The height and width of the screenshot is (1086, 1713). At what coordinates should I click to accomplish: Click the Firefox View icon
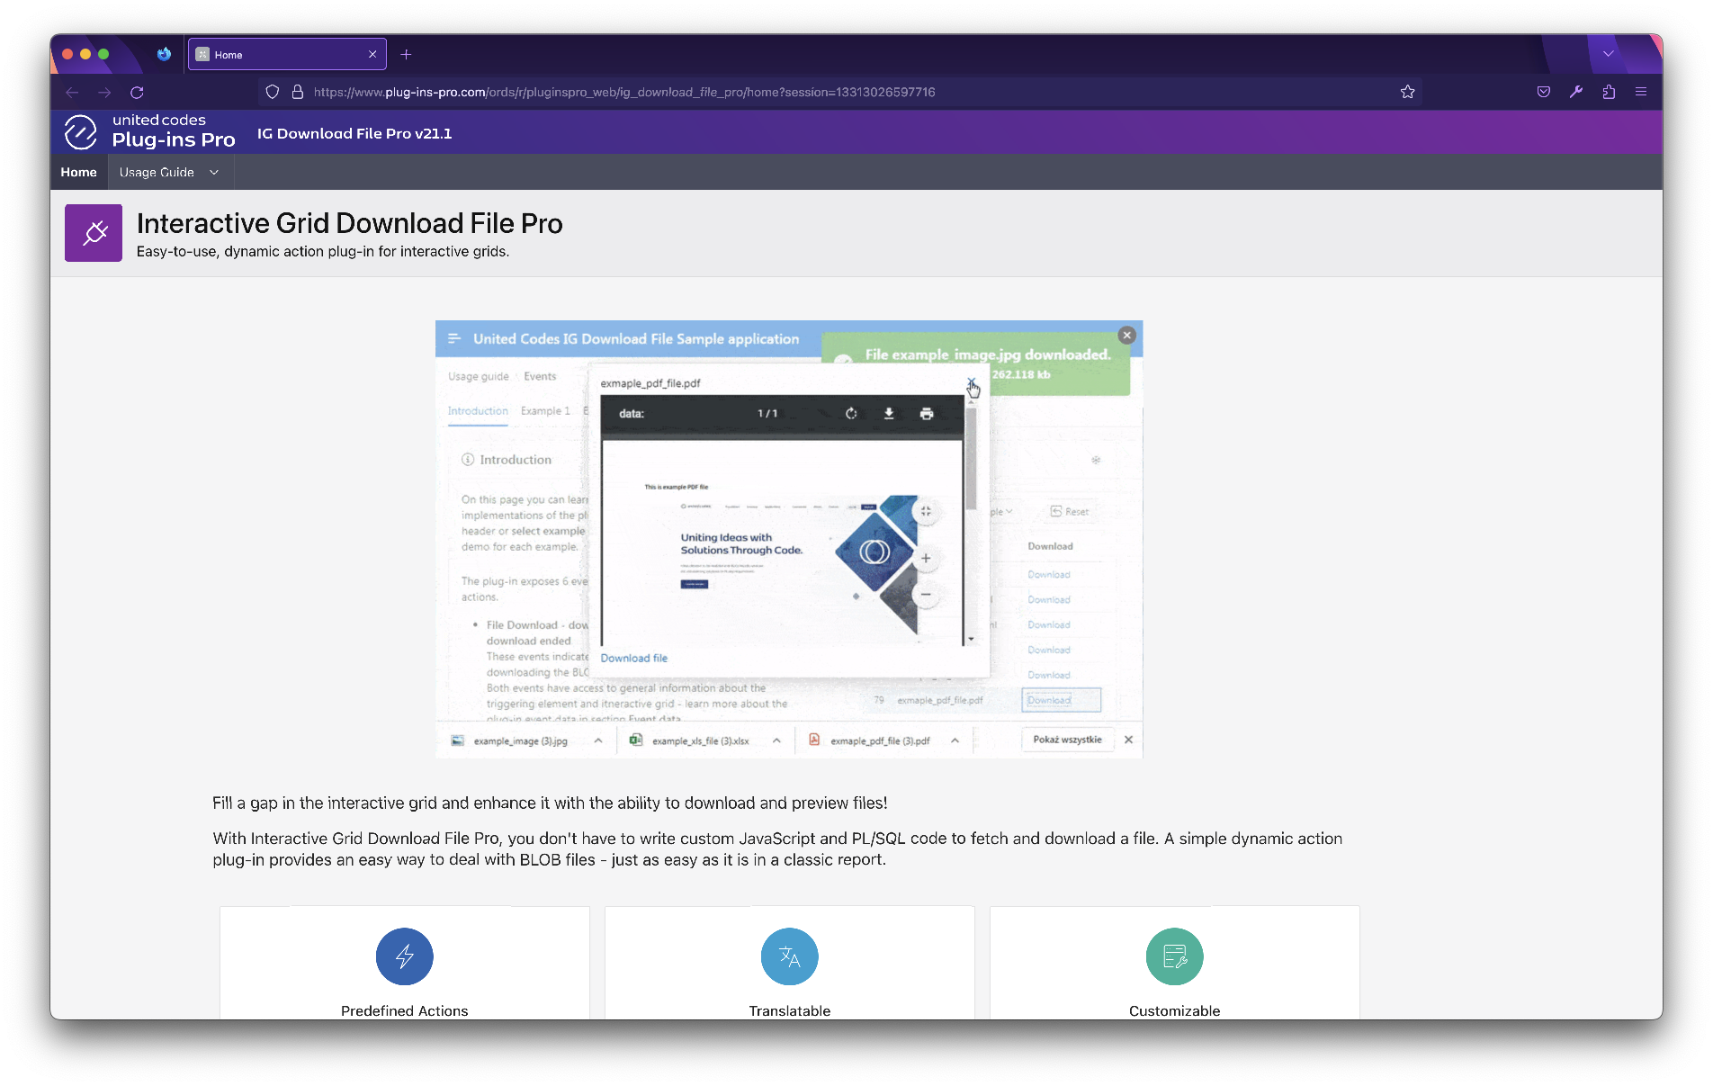pyautogui.click(x=164, y=54)
